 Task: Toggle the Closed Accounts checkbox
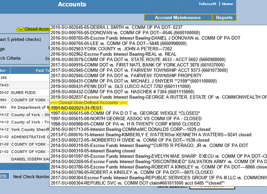pos(21,29)
